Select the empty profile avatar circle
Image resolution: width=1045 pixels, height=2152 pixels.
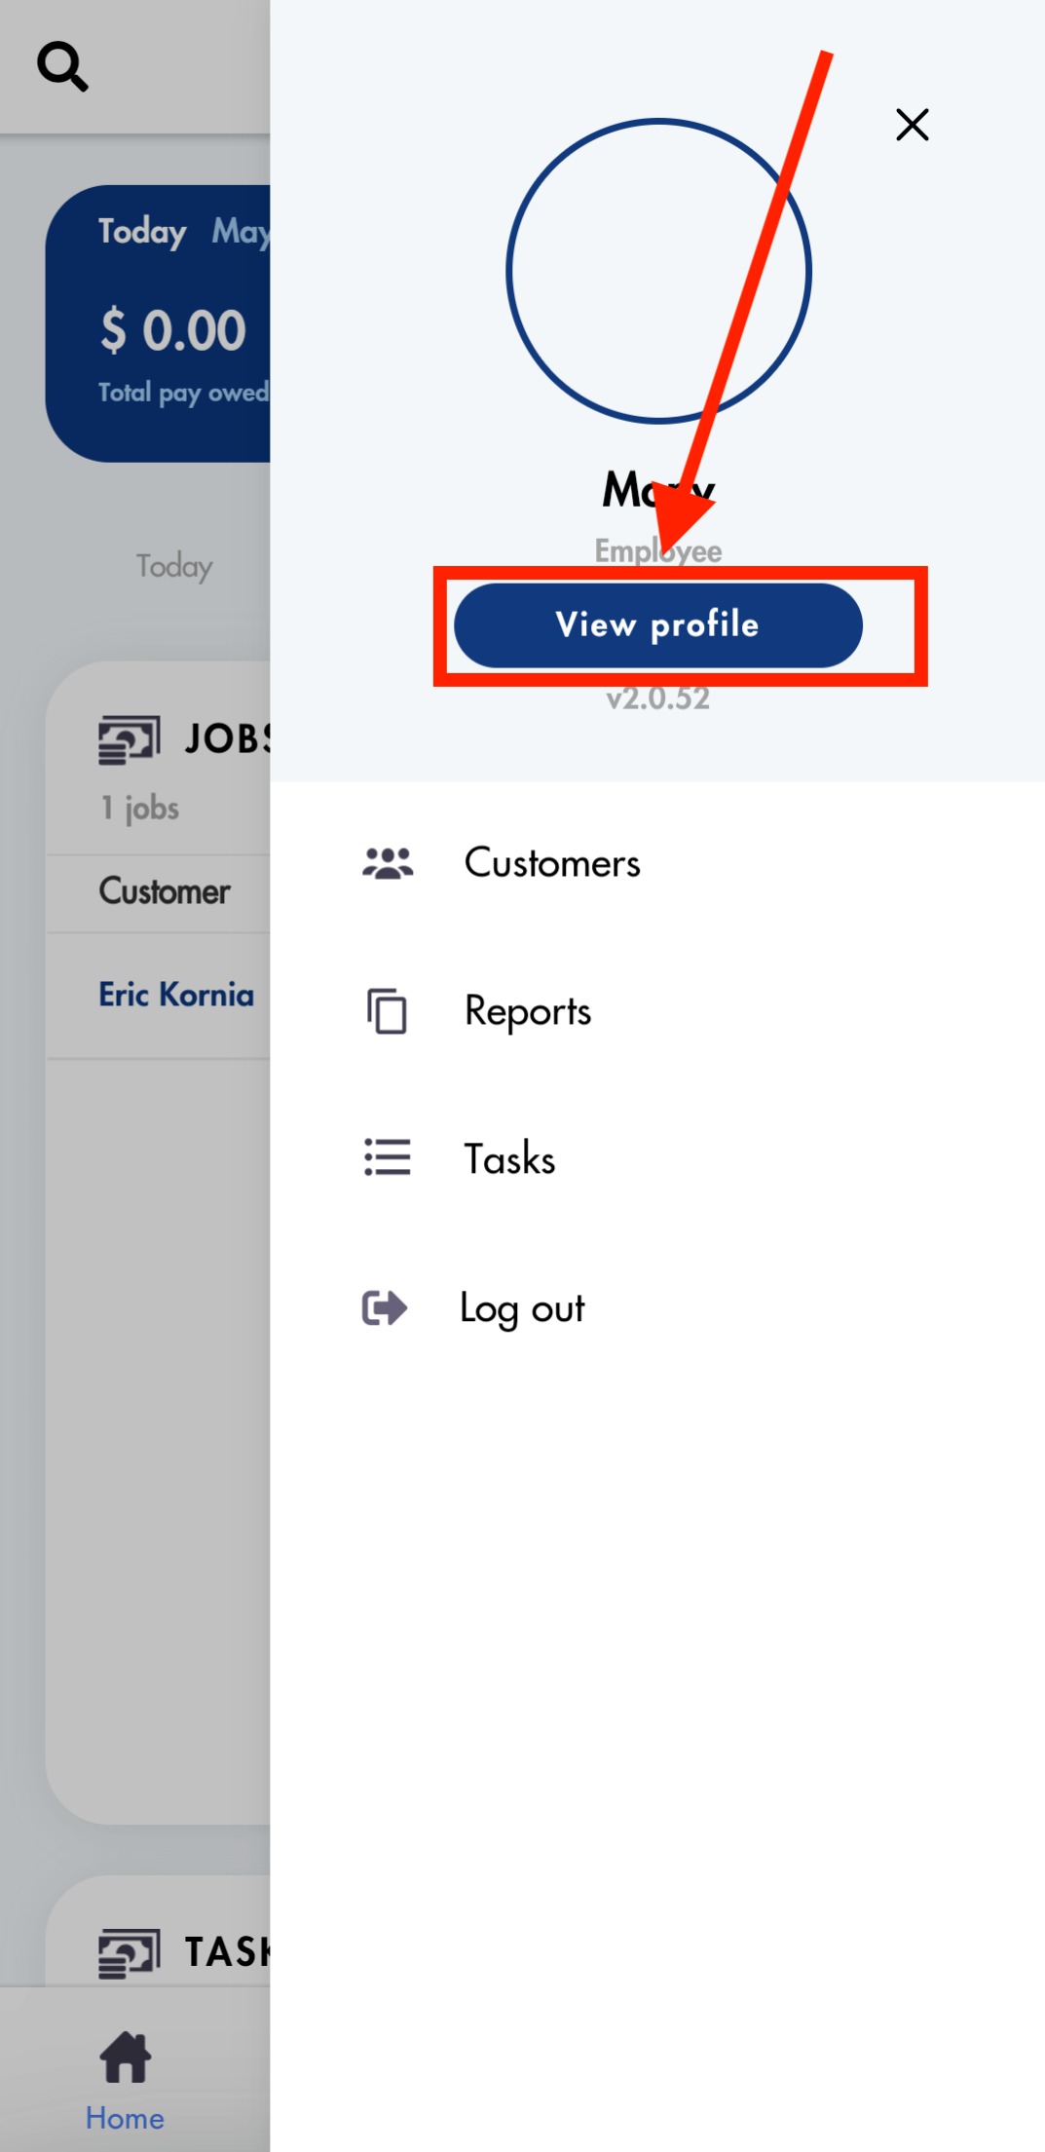pos(658,271)
